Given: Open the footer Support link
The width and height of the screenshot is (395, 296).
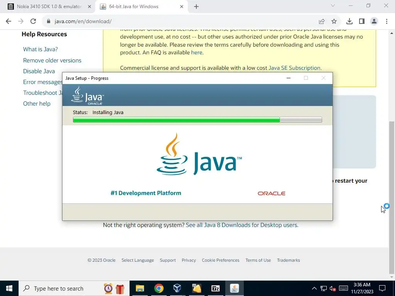Looking at the screenshot, I should point(167,260).
